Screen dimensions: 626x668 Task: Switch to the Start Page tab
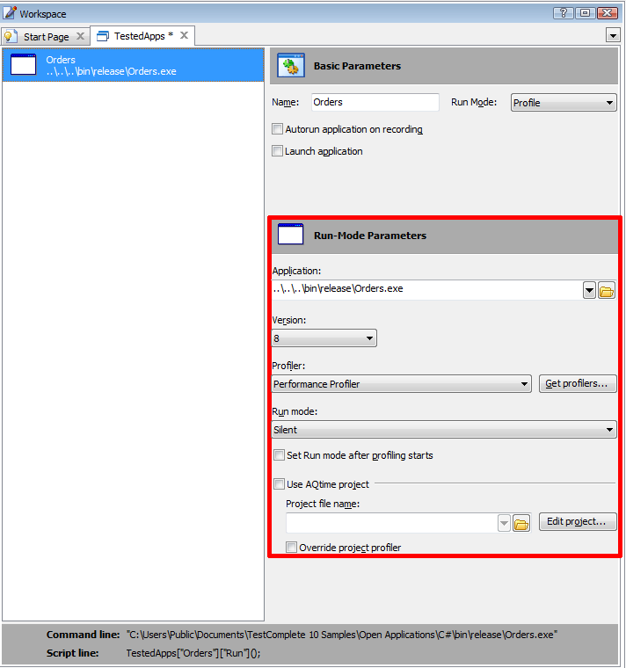point(46,37)
